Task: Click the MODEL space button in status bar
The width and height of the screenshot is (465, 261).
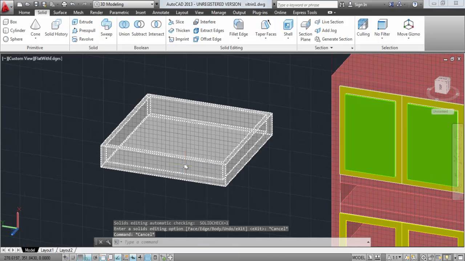Action: (x=359, y=257)
